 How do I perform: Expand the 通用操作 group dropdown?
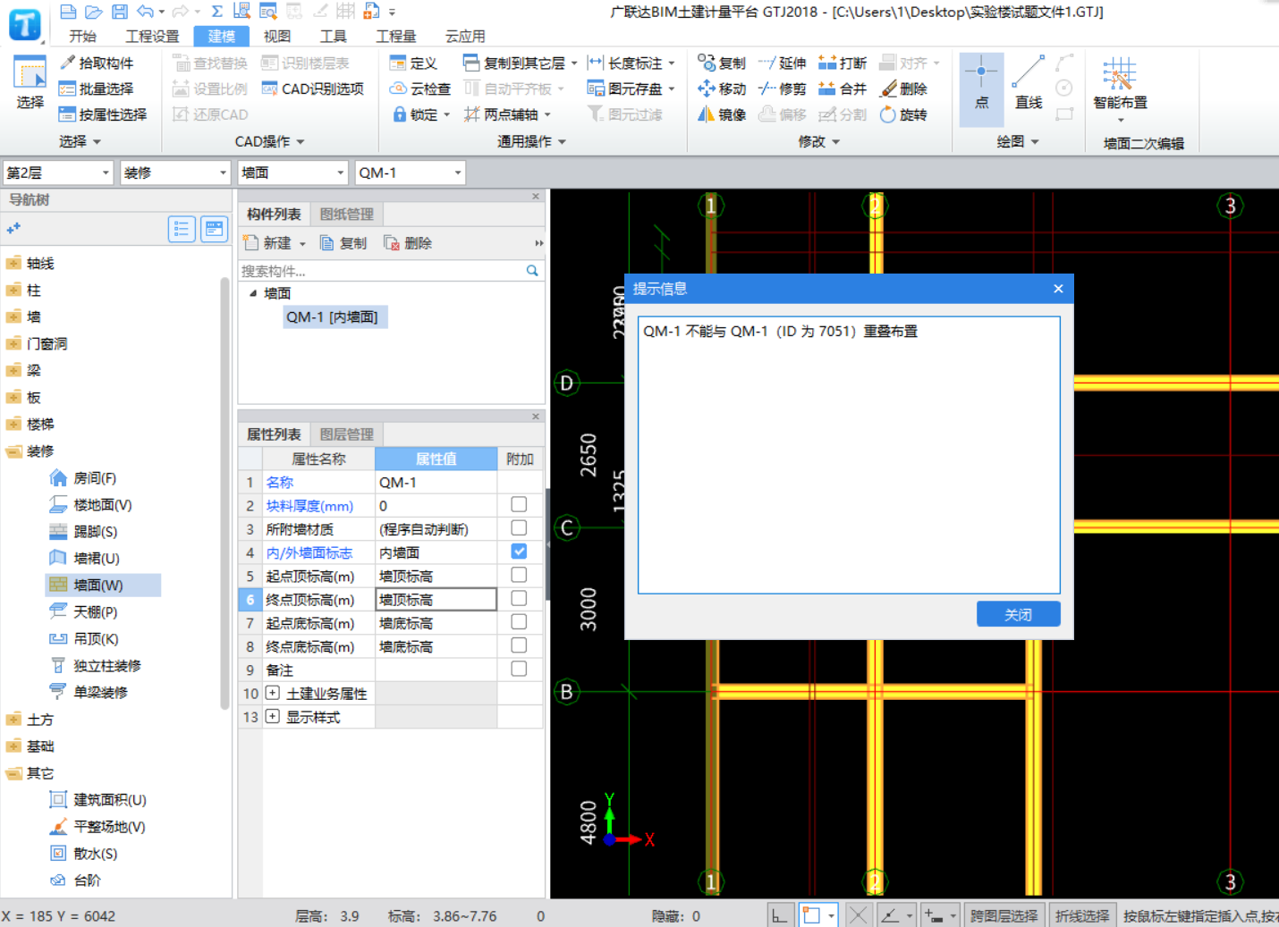click(x=532, y=141)
